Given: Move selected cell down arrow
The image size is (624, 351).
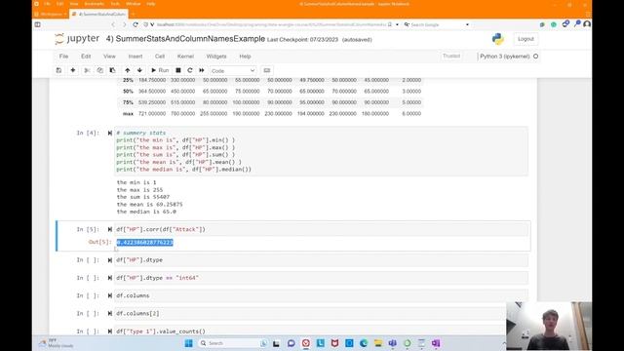Looking at the screenshot, I should tap(139, 70).
